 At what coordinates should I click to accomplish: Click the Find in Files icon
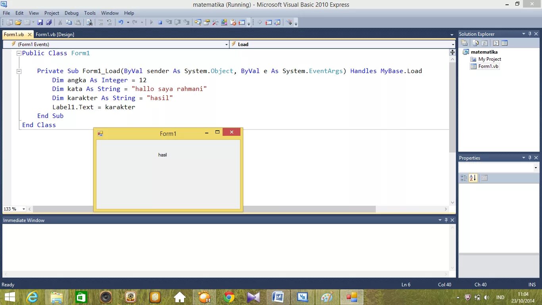[x=89, y=22]
